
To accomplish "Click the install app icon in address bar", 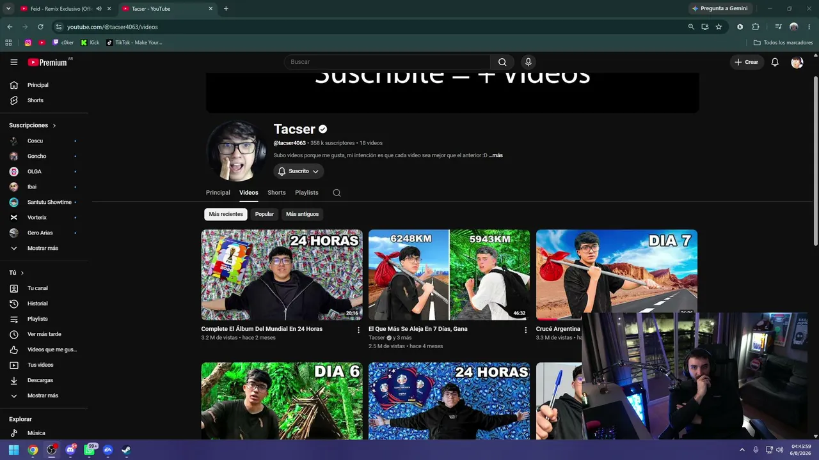I will (704, 27).
